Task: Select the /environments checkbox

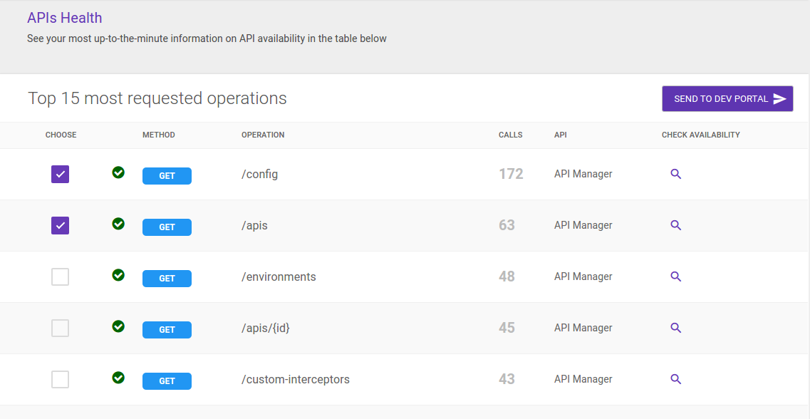Action: (x=60, y=276)
